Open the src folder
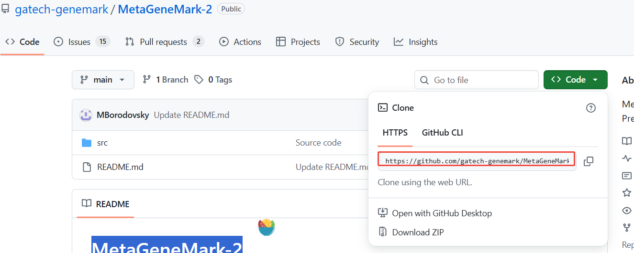Screen dimensions: 634x253 (x=102, y=143)
